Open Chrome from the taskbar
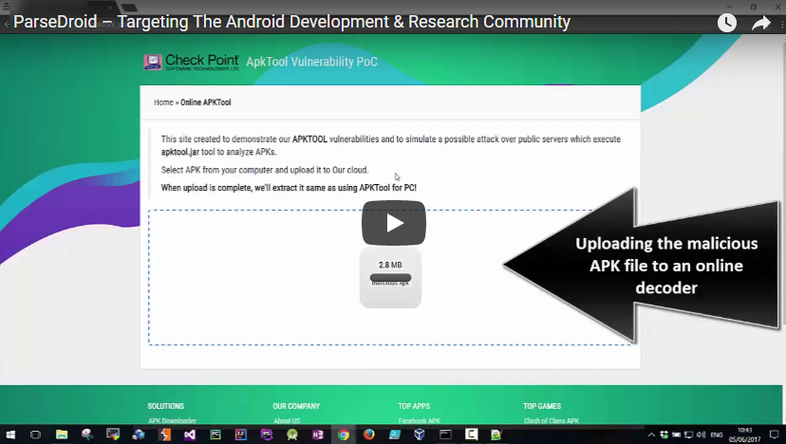The image size is (786, 444). click(344, 435)
